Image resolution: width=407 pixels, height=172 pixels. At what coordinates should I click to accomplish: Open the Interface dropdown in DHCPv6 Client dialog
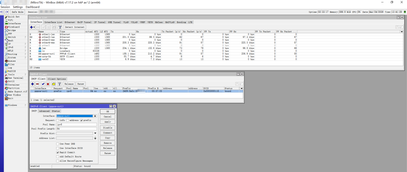95,116
